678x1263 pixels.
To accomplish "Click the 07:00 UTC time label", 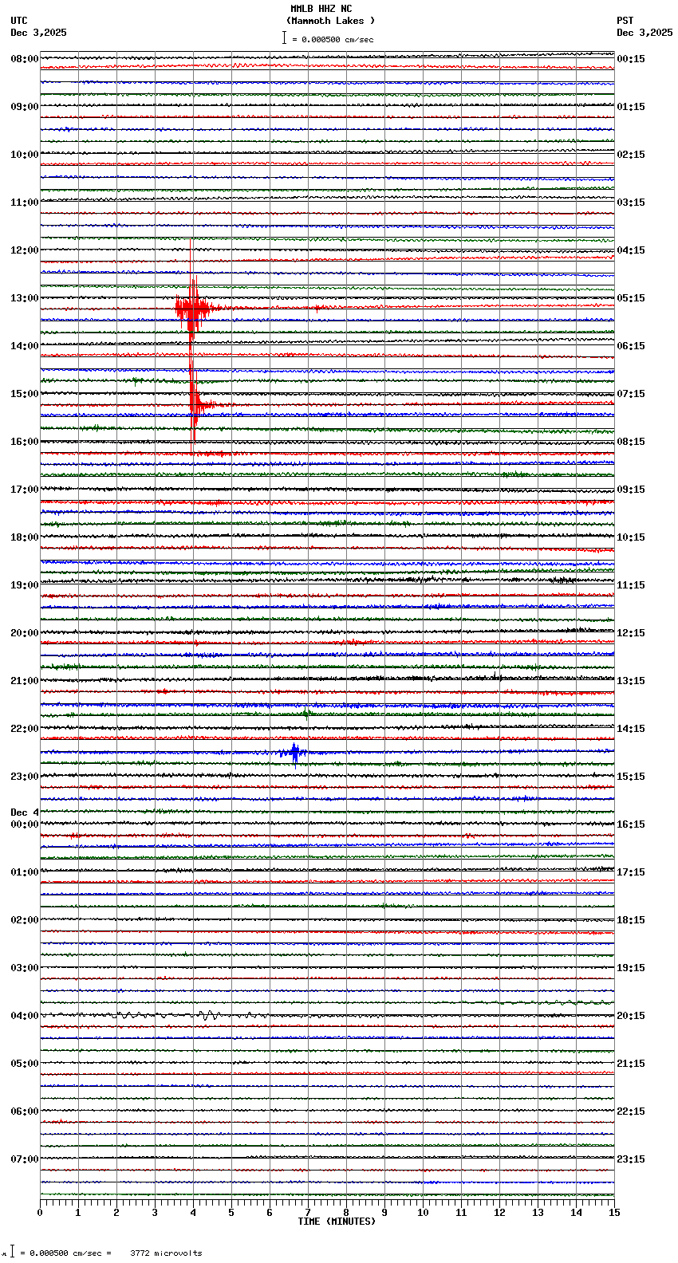I will (x=24, y=1159).
